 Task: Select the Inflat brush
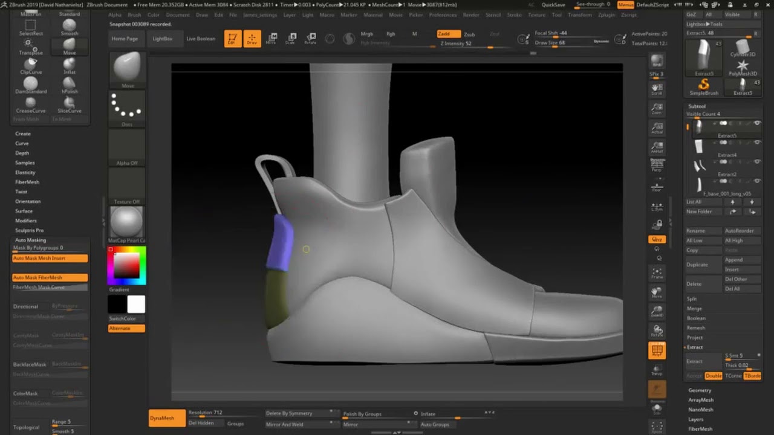pos(70,66)
